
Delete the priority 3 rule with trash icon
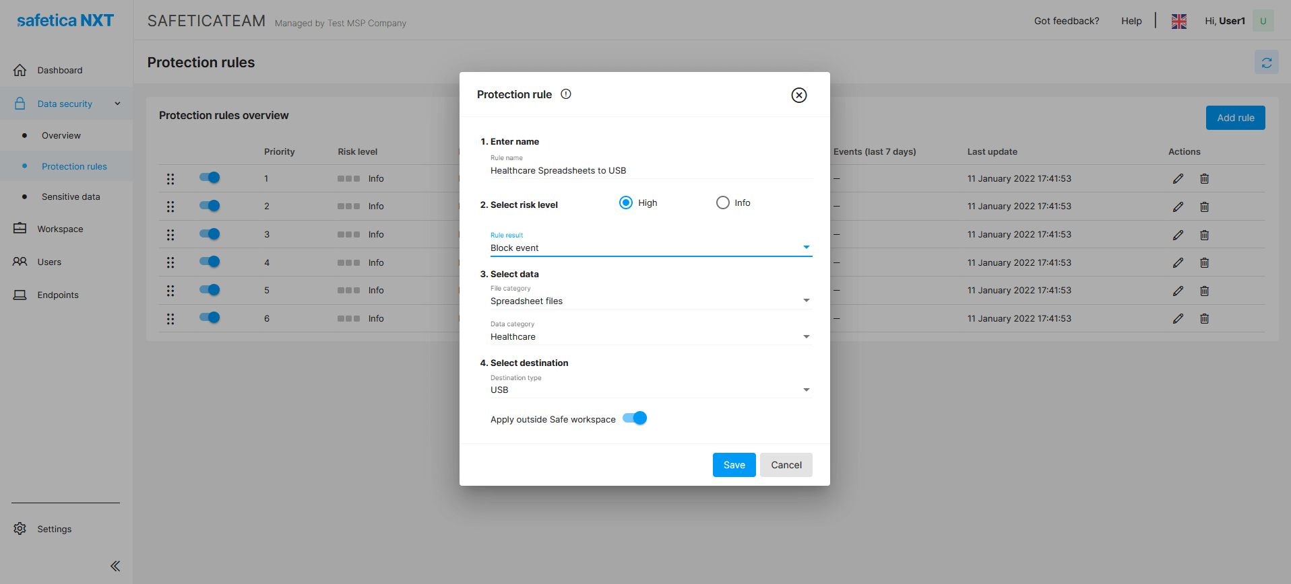coord(1204,235)
